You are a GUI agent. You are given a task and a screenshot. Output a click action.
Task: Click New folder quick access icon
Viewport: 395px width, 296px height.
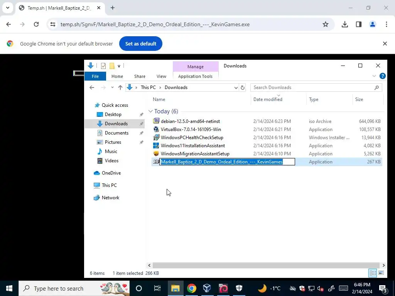click(x=112, y=66)
